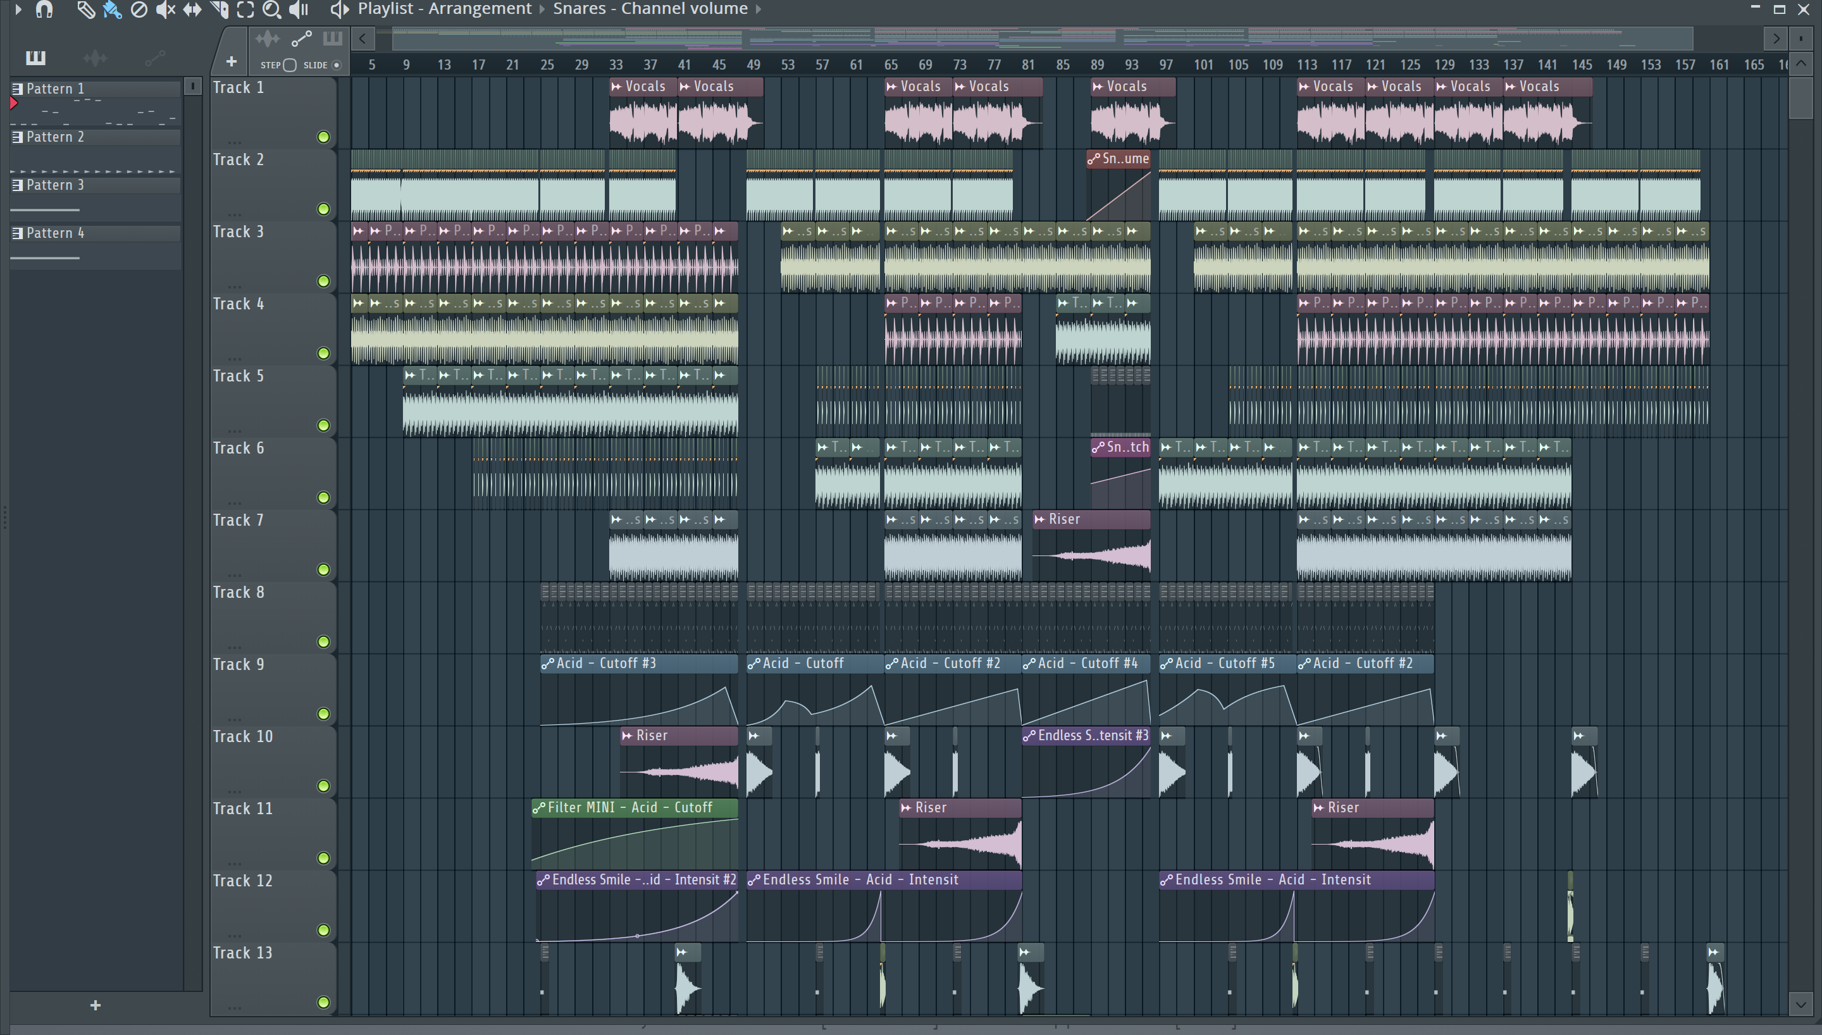Expand the arrow after Channel volume

tap(759, 9)
